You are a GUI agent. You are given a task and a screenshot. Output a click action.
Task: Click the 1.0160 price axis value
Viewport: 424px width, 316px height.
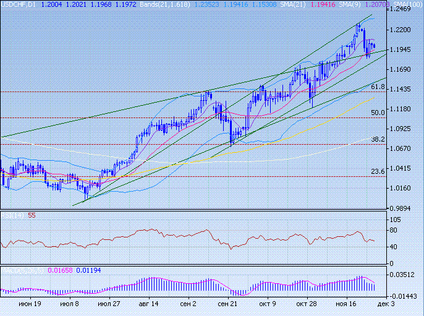(402, 188)
